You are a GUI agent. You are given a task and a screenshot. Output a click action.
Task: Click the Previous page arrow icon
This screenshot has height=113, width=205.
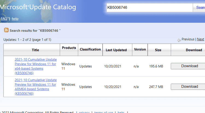(179, 40)
